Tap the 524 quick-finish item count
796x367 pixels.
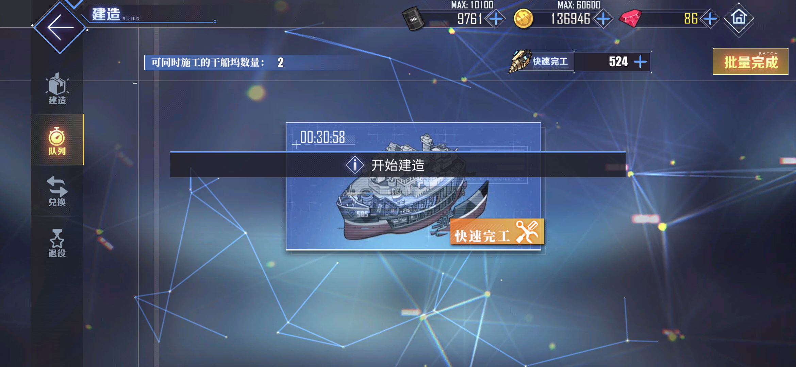(x=618, y=62)
